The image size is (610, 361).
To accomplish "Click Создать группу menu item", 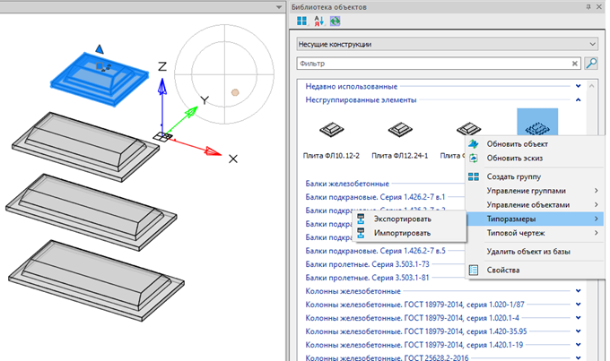I will pos(515,176).
